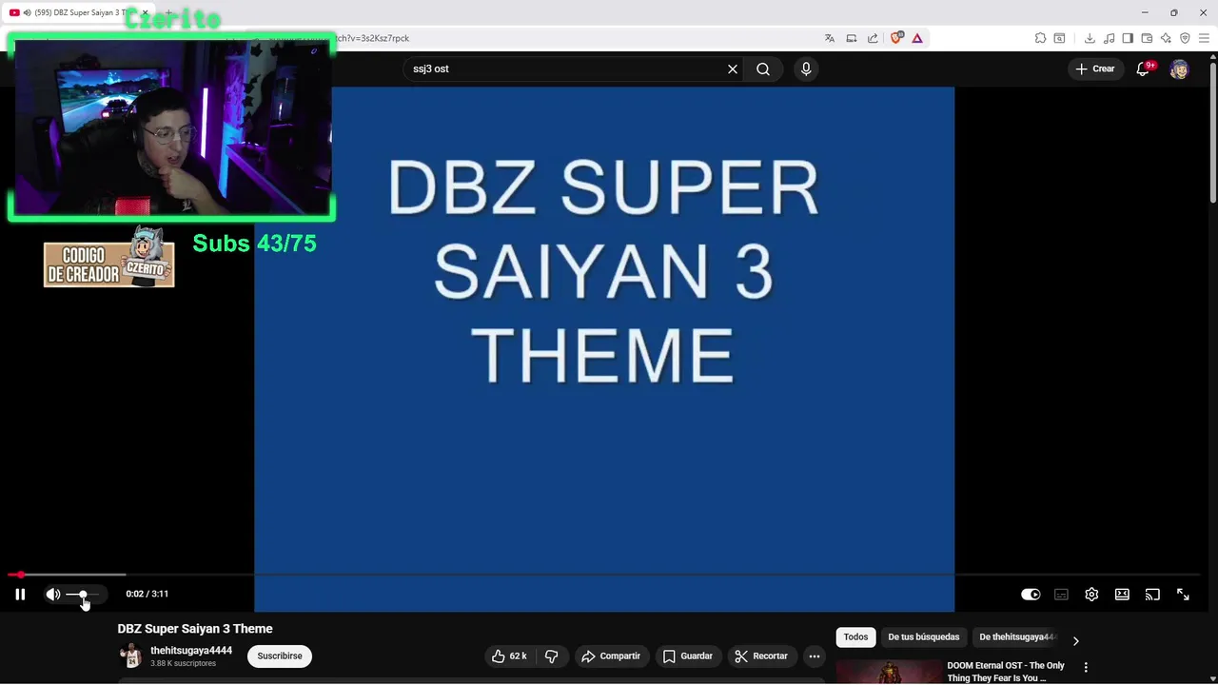This screenshot has height=685, width=1218.
Task: Cast video to a TV
Action: (x=1152, y=595)
